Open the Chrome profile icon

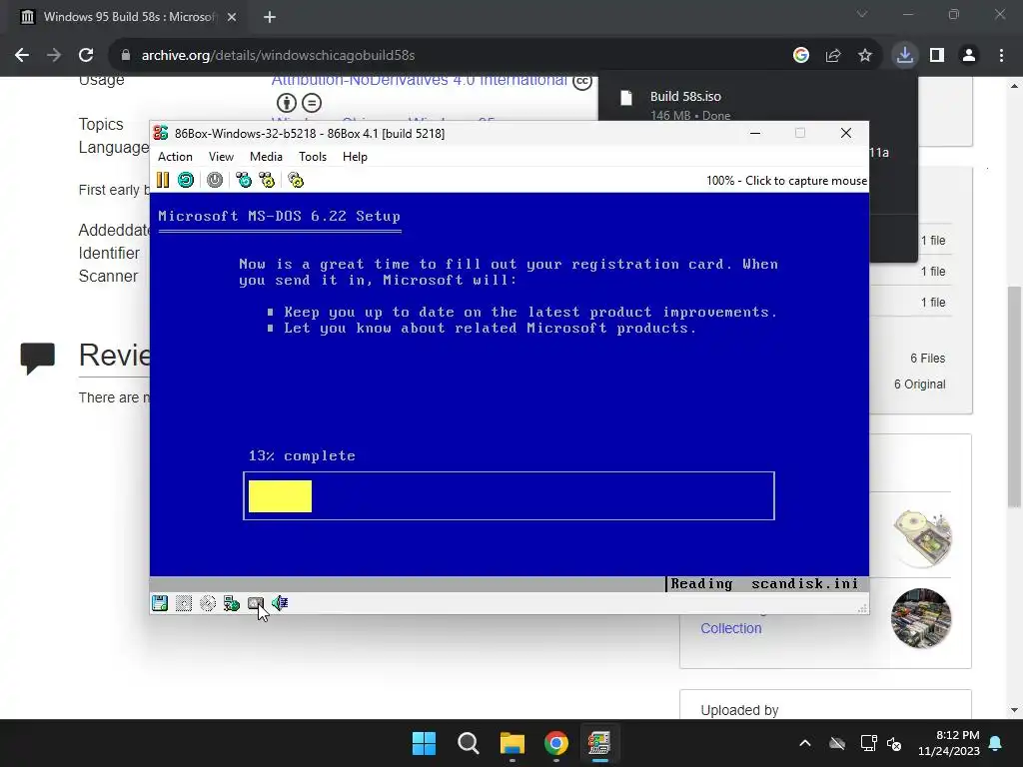point(969,56)
